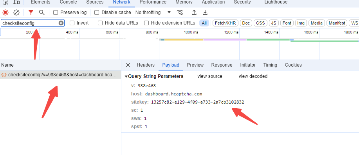Screen dimensions: 359x155
Task: Select the checksiteconfig request row
Action: (x=60, y=75)
